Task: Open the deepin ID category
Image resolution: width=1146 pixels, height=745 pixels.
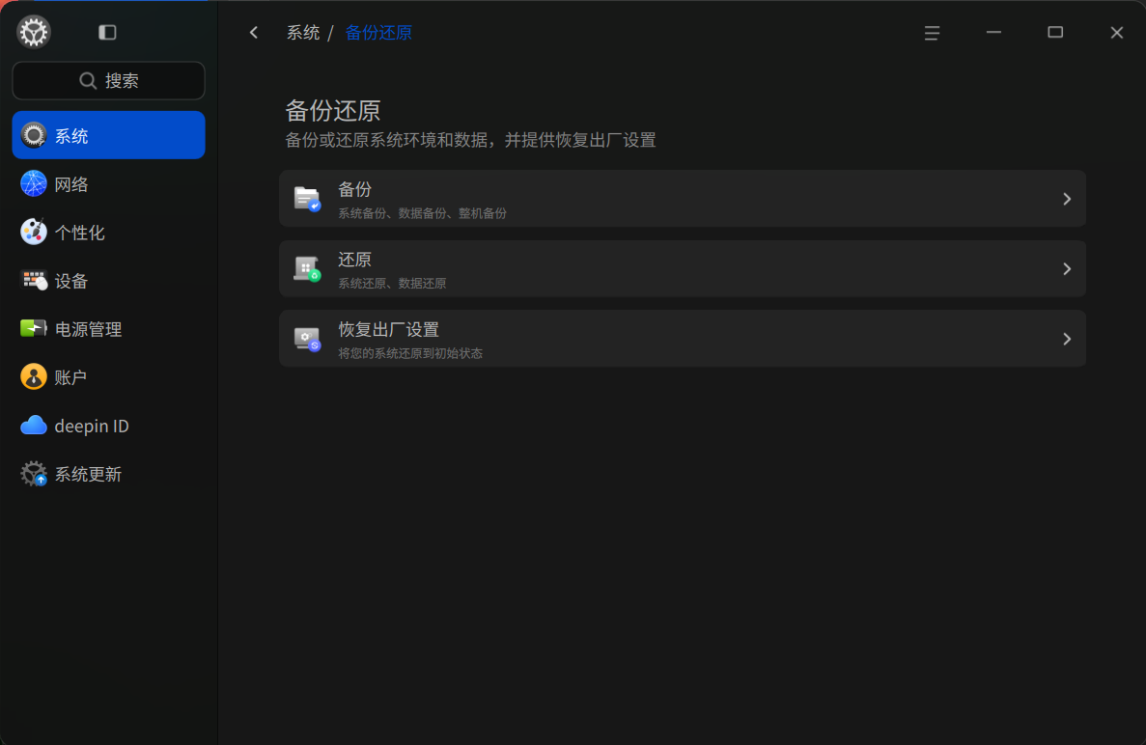Action: [109, 425]
